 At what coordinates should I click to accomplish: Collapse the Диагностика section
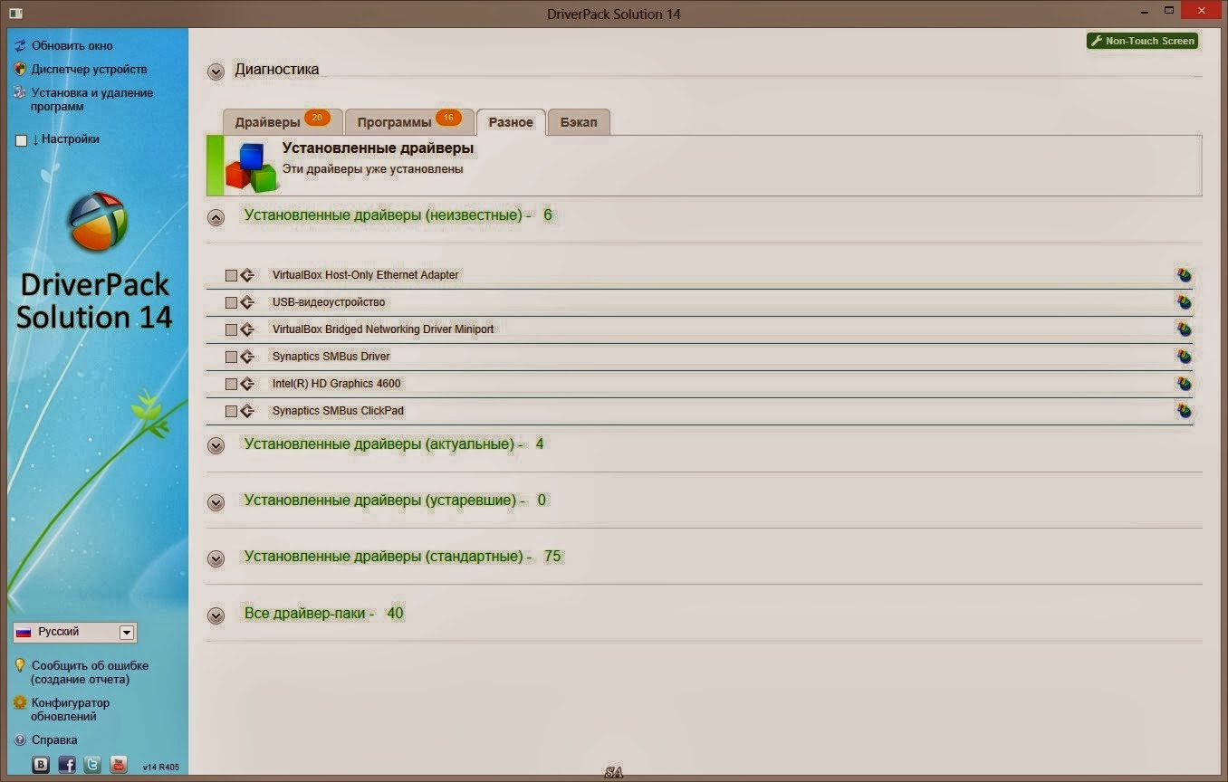pyautogui.click(x=216, y=72)
